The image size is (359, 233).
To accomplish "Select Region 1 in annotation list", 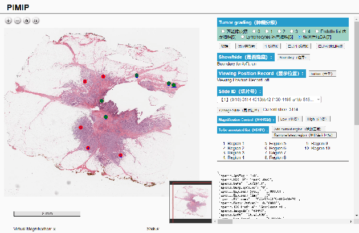I will (x=235, y=144).
